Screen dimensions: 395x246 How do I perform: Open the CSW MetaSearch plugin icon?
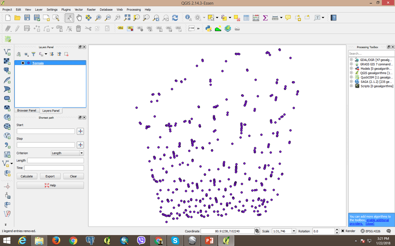pos(191,28)
